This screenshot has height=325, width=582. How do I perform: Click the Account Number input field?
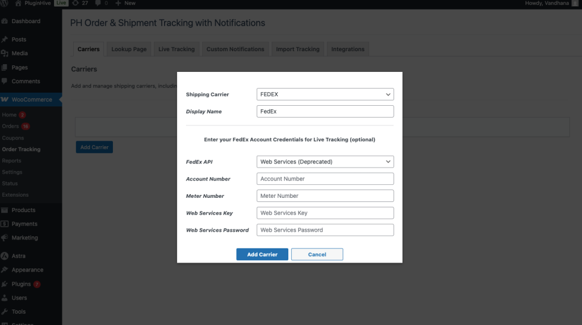[325, 179]
